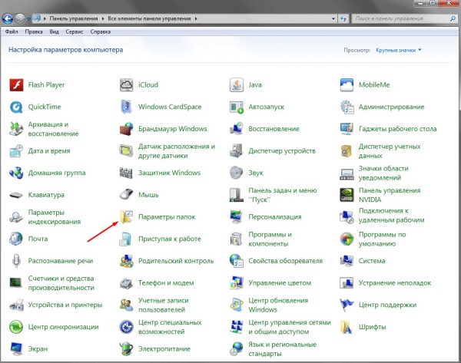
Task: Open the Персонализация icon
Action: (237, 217)
